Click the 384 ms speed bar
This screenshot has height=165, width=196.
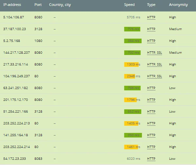click(x=133, y=41)
